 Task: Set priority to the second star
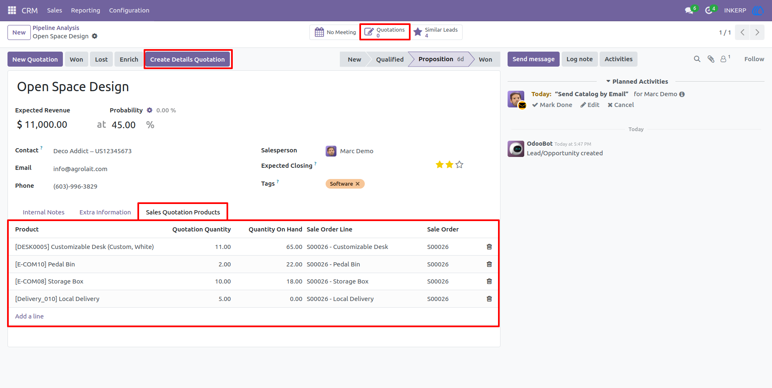tap(449, 165)
